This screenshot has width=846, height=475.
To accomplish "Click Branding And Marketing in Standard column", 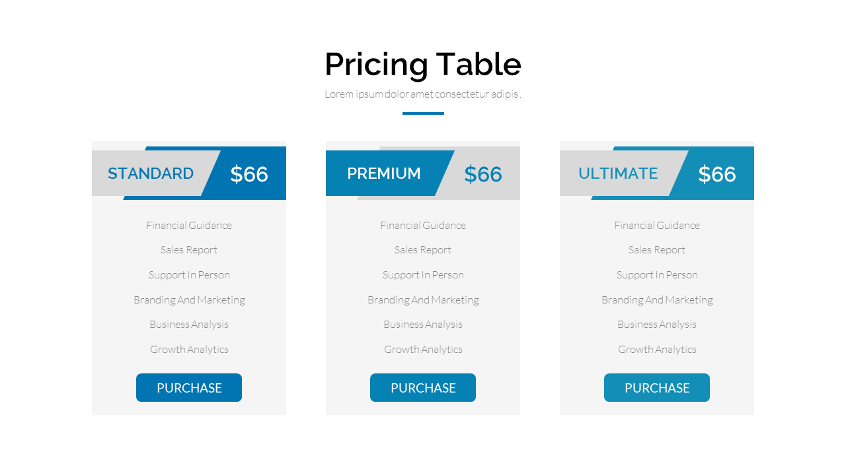I will (x=189, y=300).
